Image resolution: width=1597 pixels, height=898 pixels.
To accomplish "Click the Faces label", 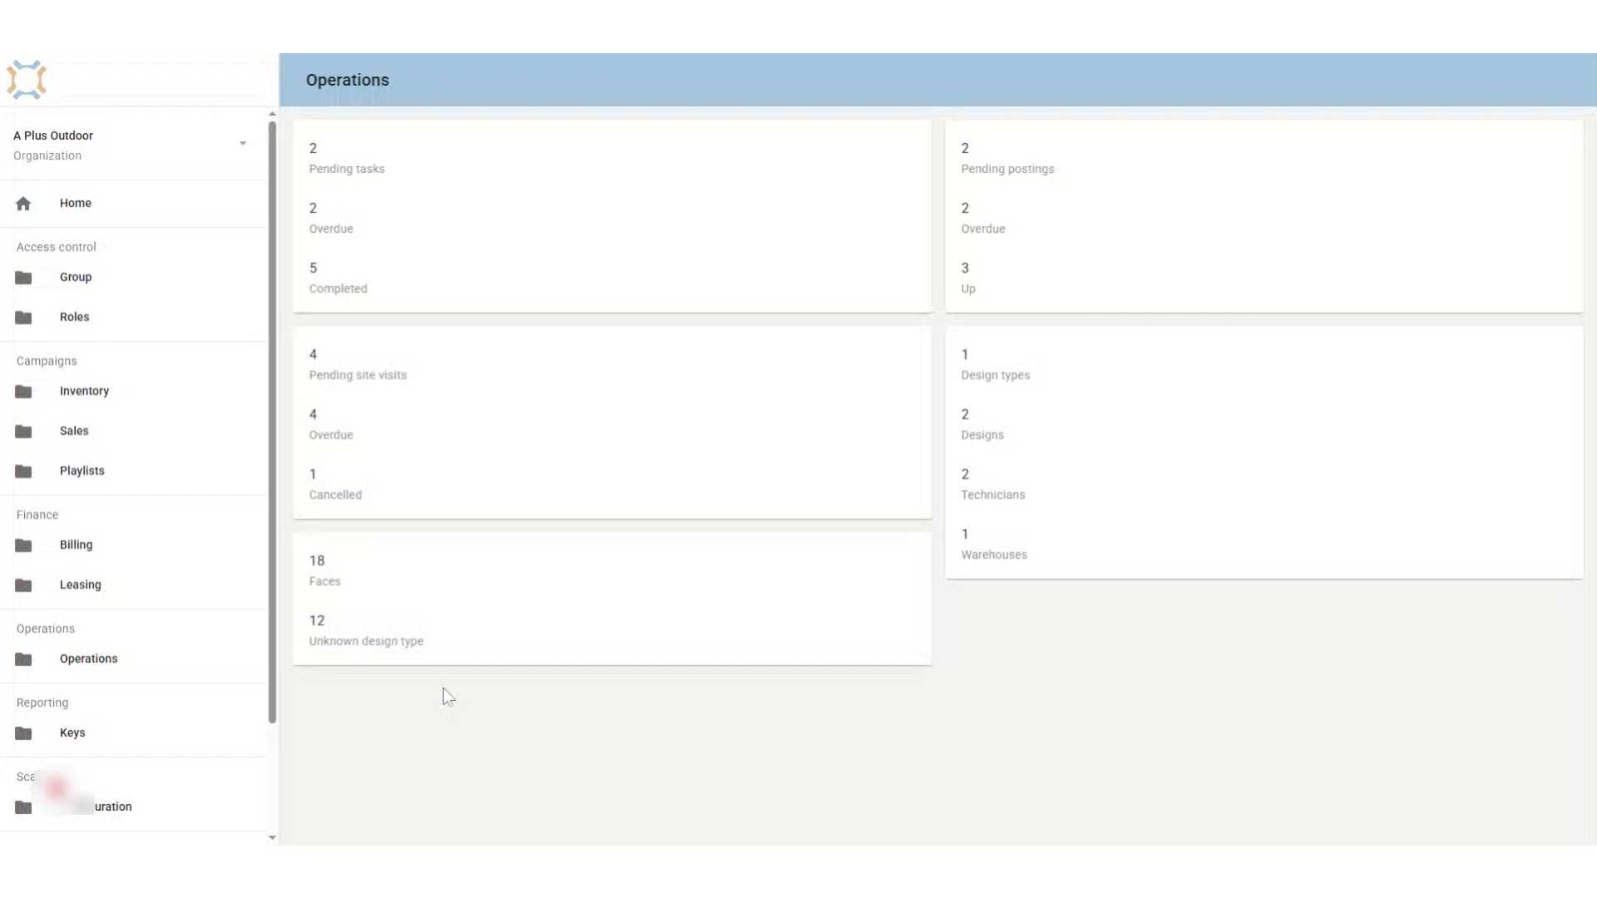I will 324,581.
